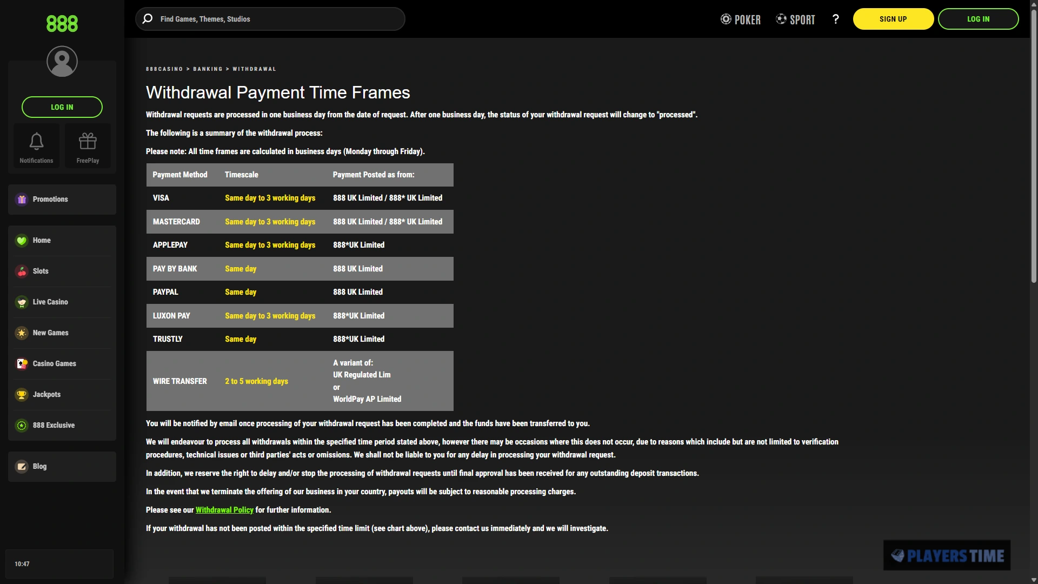Click the 888 Exclusive badge icon
The height and width of the screenshot is (584, 1038).
coord(22,426)
